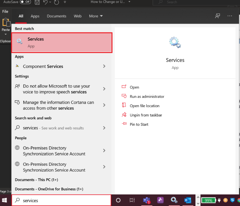Click the tray scroll down arrow
Screen dimensions: 240x206
198,203
